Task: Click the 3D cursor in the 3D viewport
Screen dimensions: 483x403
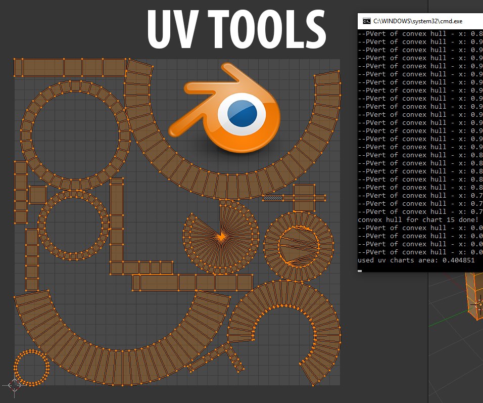Action: coord(480,304)
